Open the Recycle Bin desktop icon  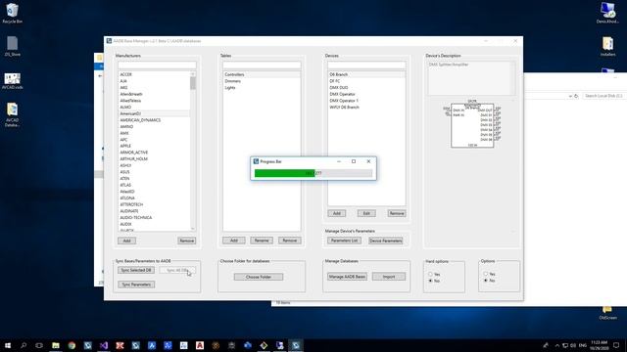pos(12,13)
